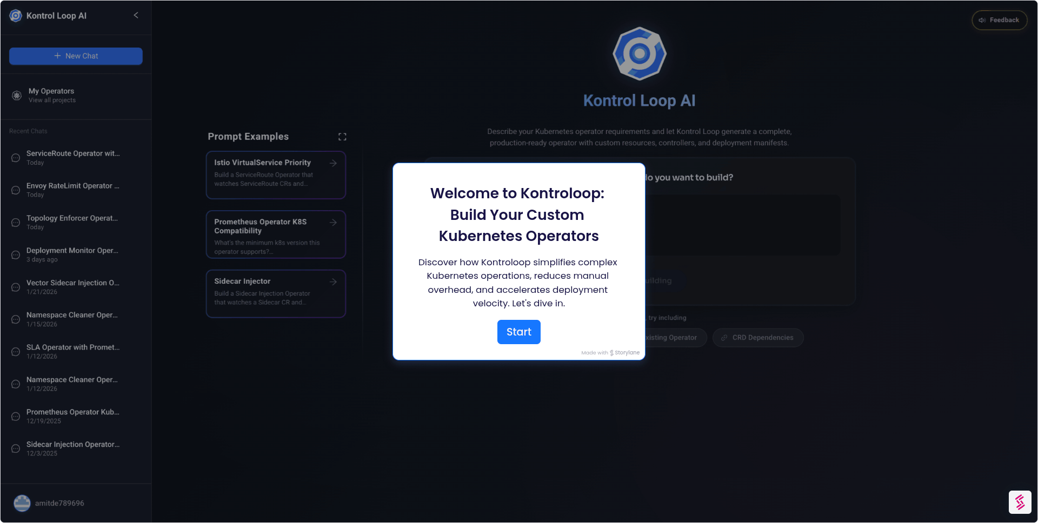Click the megaphone icon in Feedback button
This screenshot has width=1038, height=523.
point(982,20)
